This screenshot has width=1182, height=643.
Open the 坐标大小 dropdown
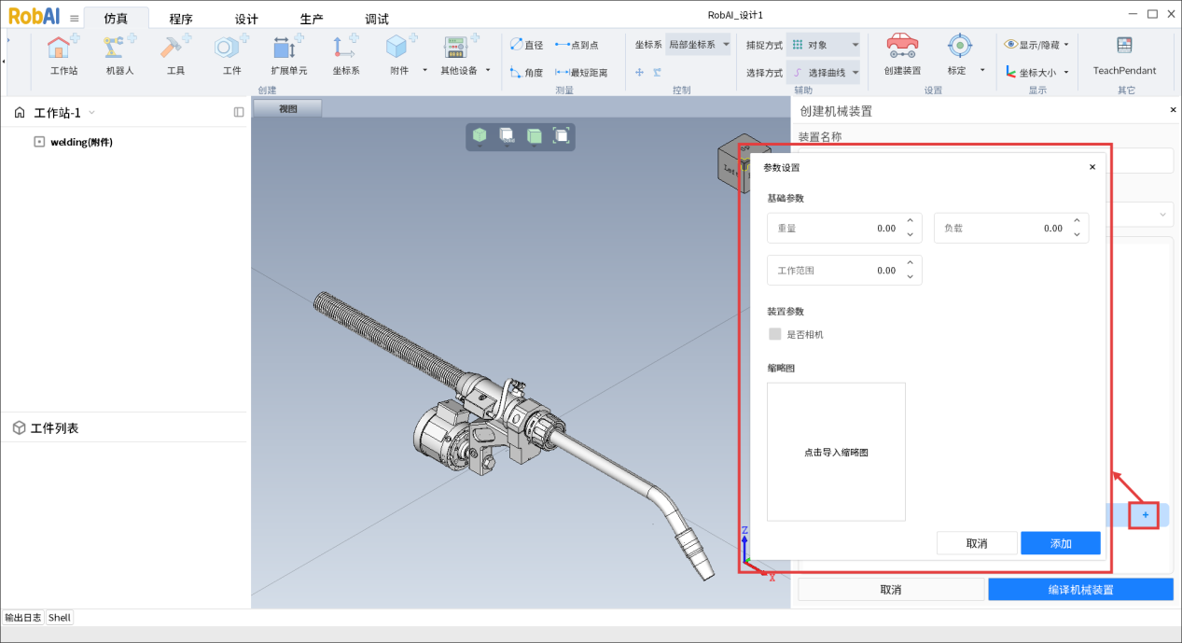[1036, 72]
